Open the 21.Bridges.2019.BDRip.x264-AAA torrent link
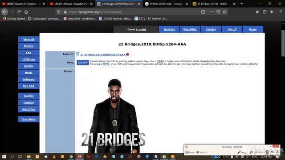The width and height of the screenshot is (285, 160). [103, 54]
